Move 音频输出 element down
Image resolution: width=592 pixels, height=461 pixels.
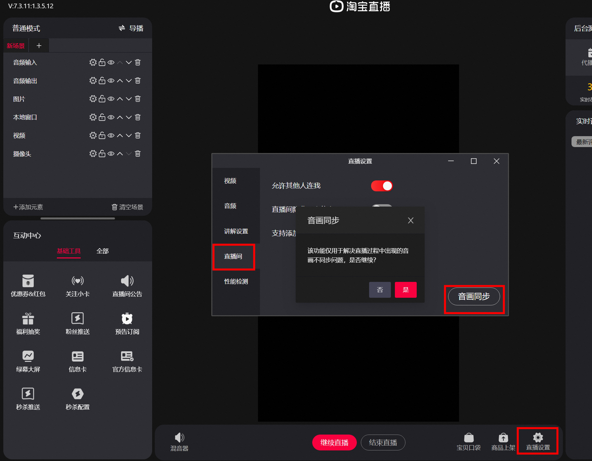[129, 81]
